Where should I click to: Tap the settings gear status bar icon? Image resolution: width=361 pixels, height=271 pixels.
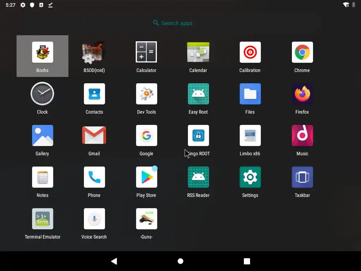point(23,5)
